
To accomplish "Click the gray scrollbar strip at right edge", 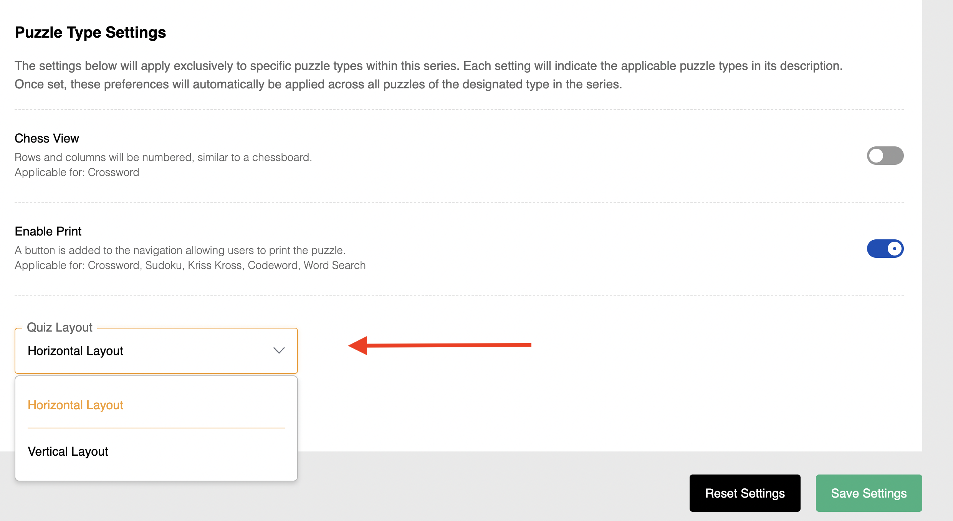I will coord(938,260).
